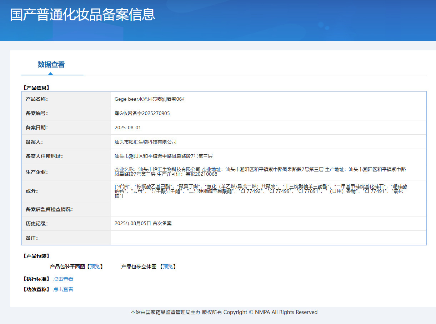436x324 pixels.
Task: Click the 【产品包装】 section heading
Action: click(x=36, y=256)
